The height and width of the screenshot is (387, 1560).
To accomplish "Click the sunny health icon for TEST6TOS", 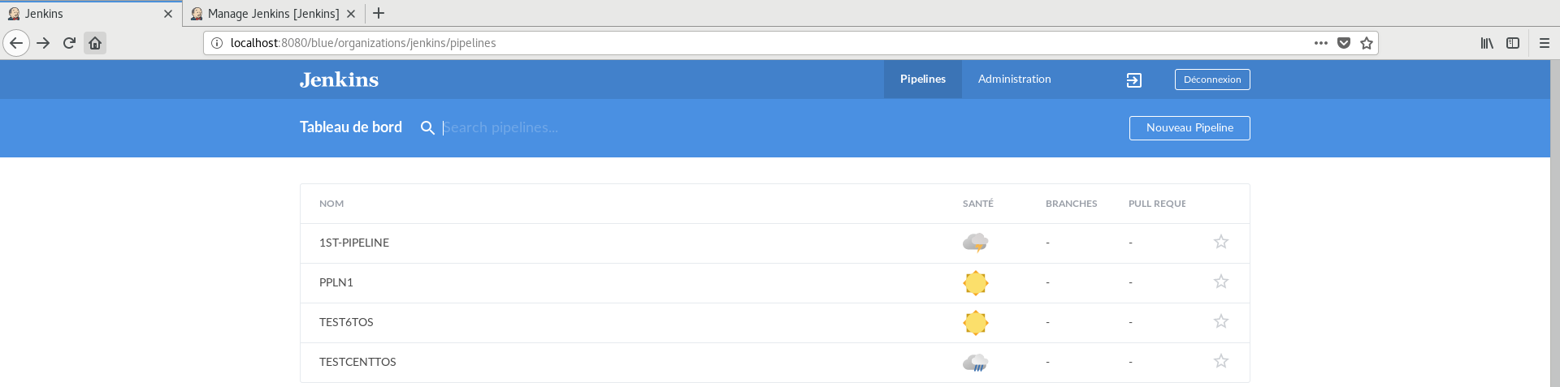I will (x=975, y=322).
